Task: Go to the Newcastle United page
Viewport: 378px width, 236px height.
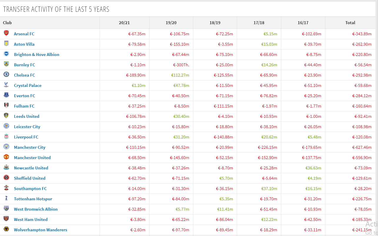Action: 31,168
